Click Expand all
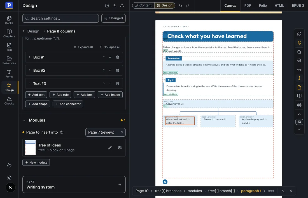 [83, 47]
